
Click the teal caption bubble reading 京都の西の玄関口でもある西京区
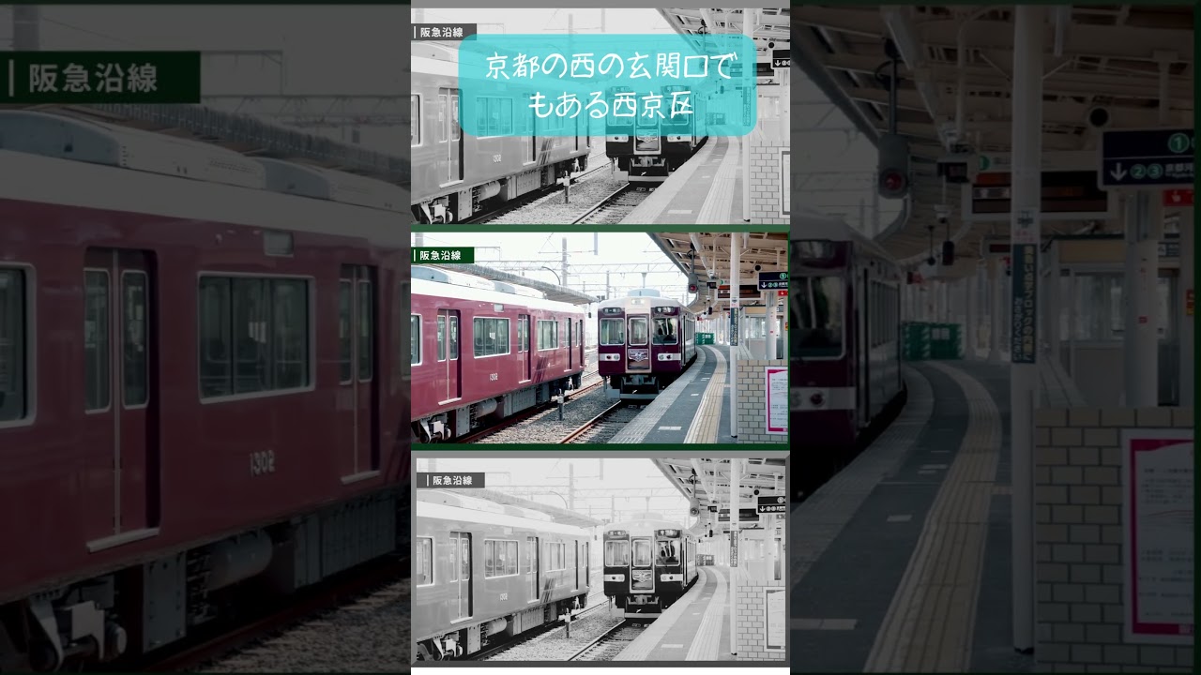coord(607,84)
